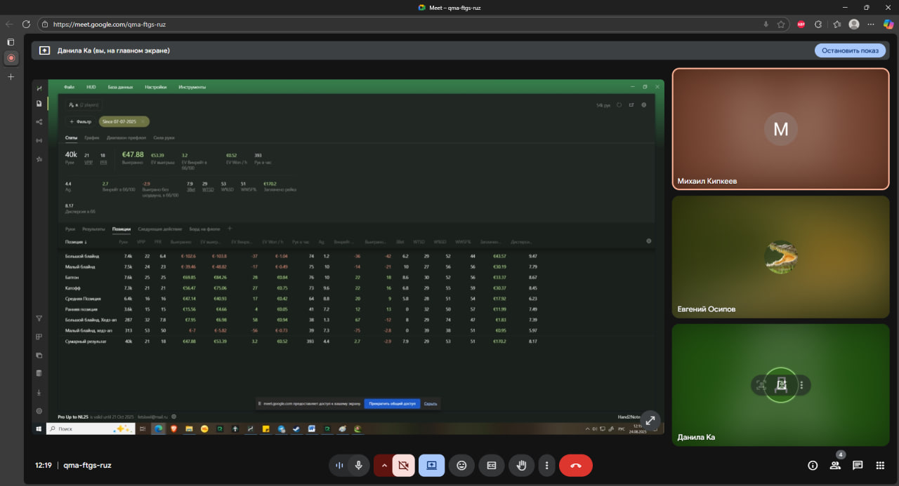Open favorites star in Hand2Note sidebar
Screen dimensions: 899x486
coord(39,159)
